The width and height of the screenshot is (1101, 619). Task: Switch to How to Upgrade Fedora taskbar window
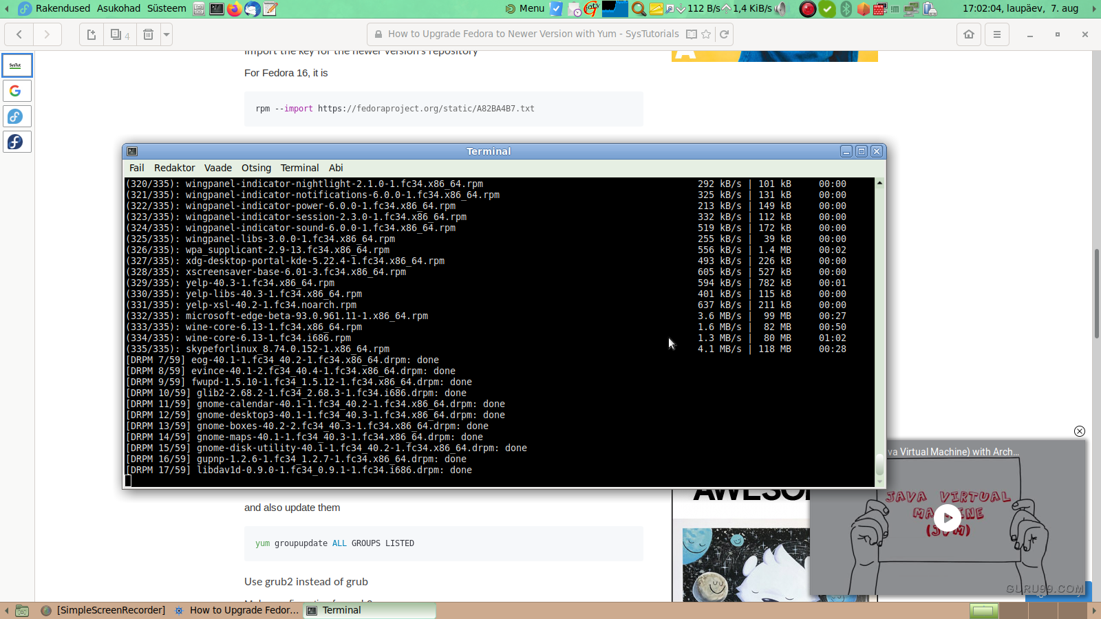[237, 610]
